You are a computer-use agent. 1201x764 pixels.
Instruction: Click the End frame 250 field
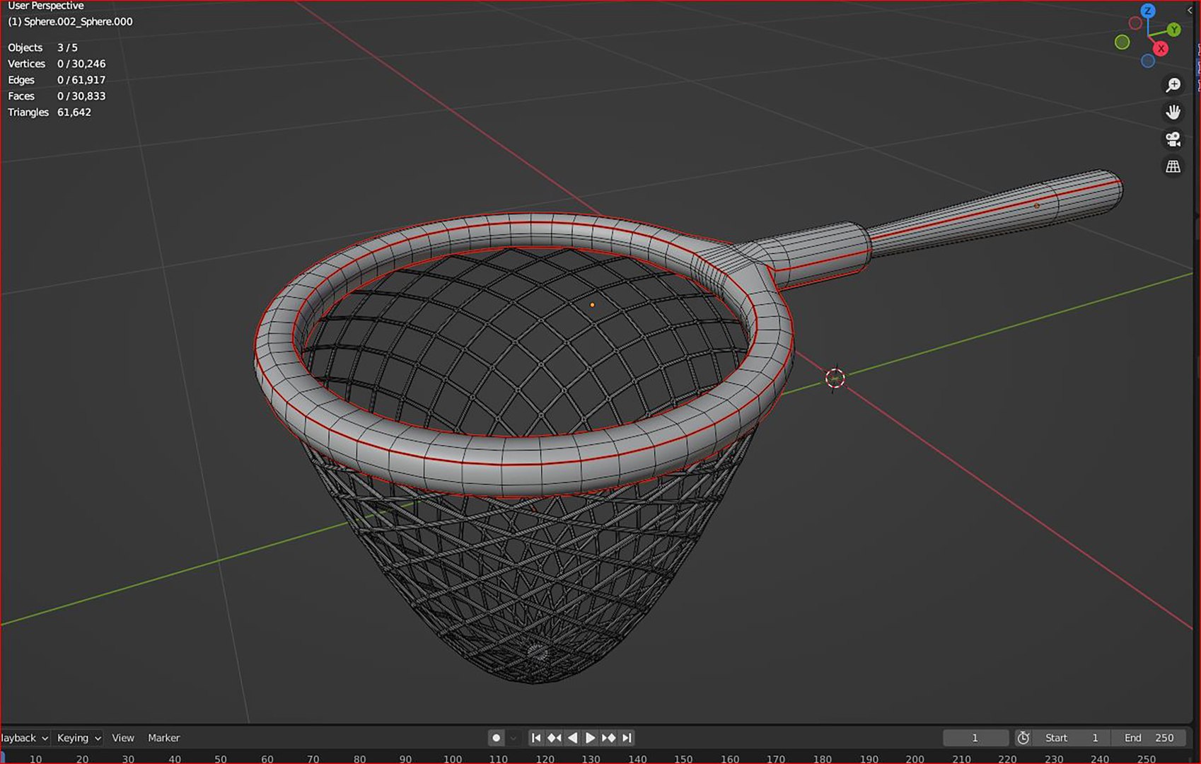(1149, 738)
